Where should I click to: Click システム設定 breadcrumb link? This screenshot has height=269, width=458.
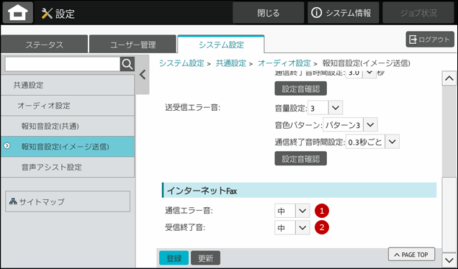[x=181, y=63]
